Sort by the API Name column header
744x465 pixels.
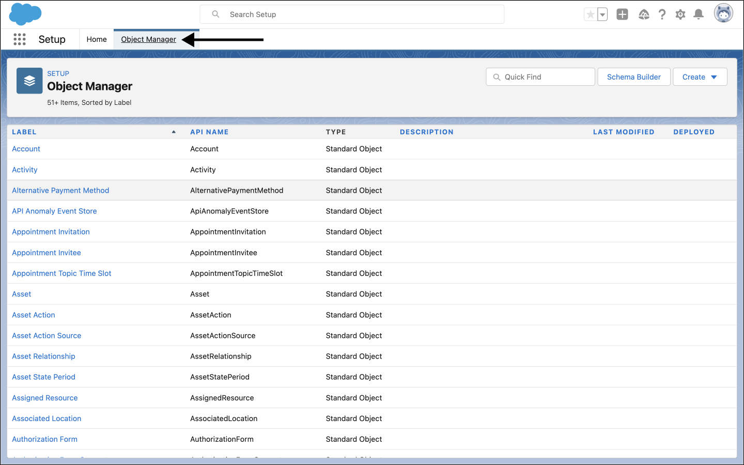coord(209,132)
